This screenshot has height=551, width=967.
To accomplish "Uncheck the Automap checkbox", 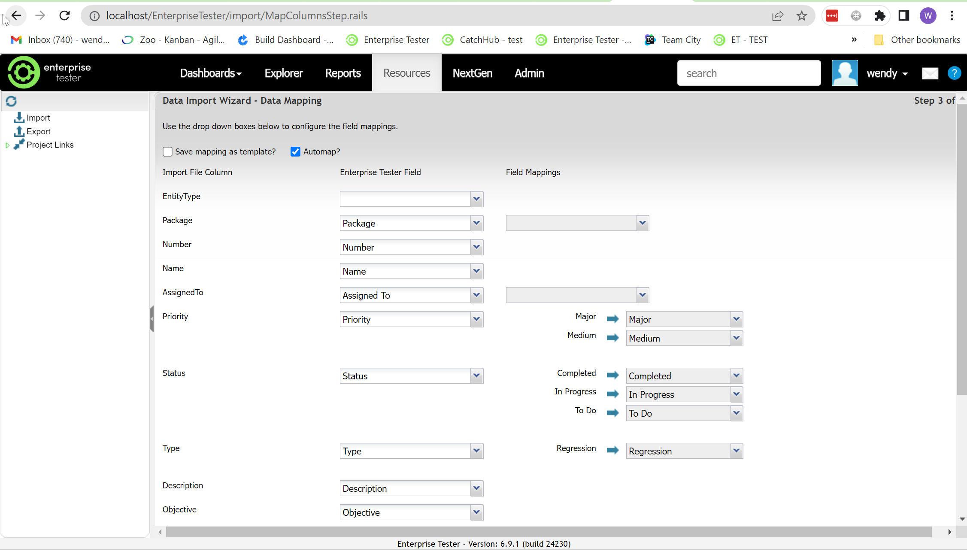I will pos(295,152).
